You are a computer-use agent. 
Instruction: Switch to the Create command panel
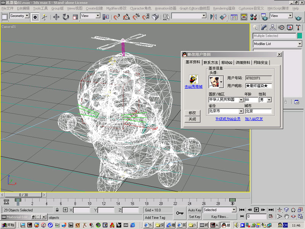click(x=255, y=27)
